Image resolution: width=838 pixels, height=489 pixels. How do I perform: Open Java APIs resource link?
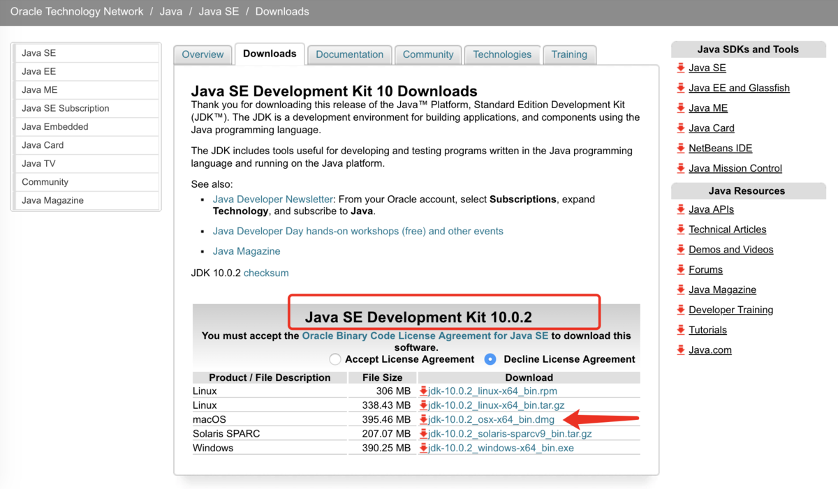pos(711,209)
